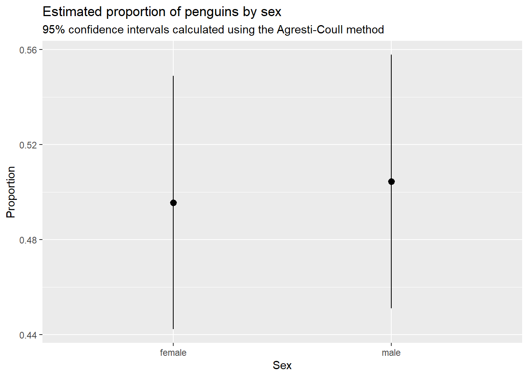The width and height of the screenshot is (528, 377).
Task: Select the 0.52 y-axis tick label
Action: 28,145
